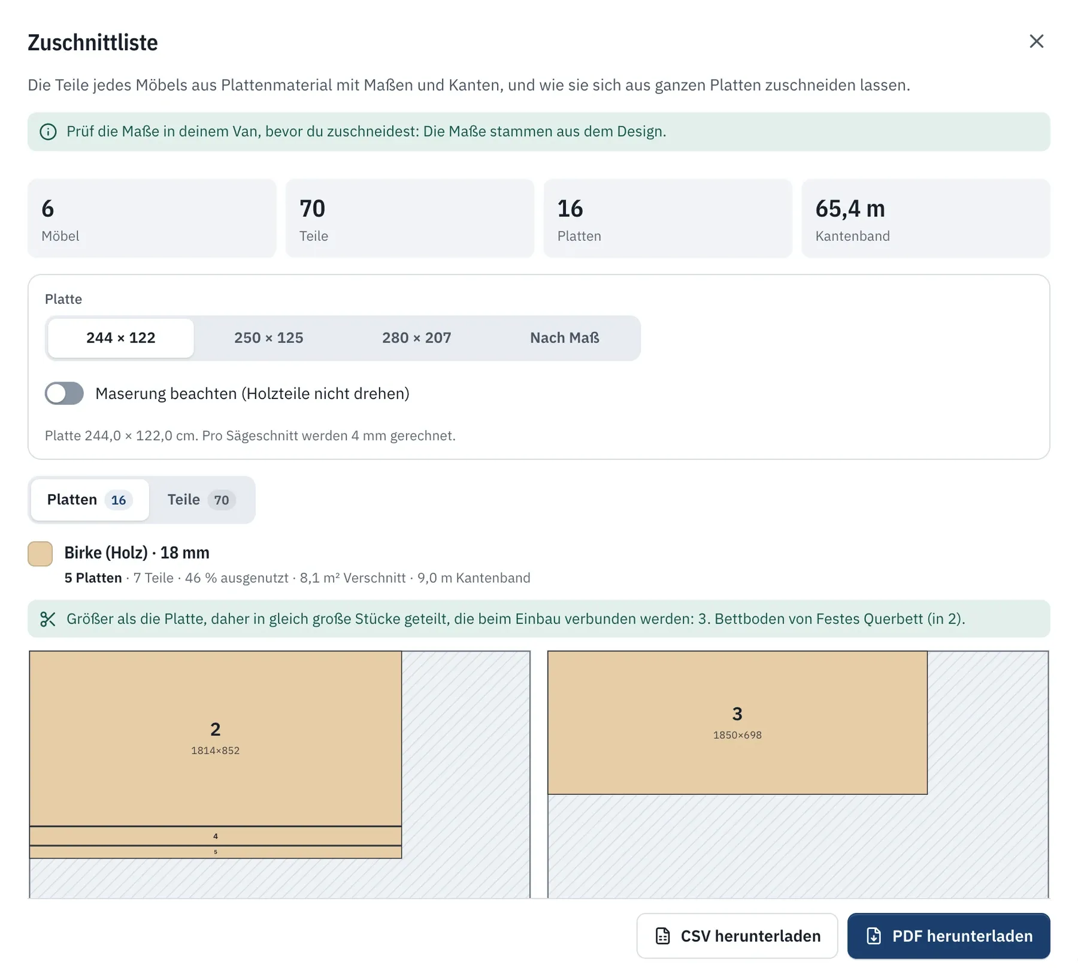This screenshot has height=977, width=1078.
Task: Click the Platte 244,0 × 122,0 cm note
Action: coord(250,435)
